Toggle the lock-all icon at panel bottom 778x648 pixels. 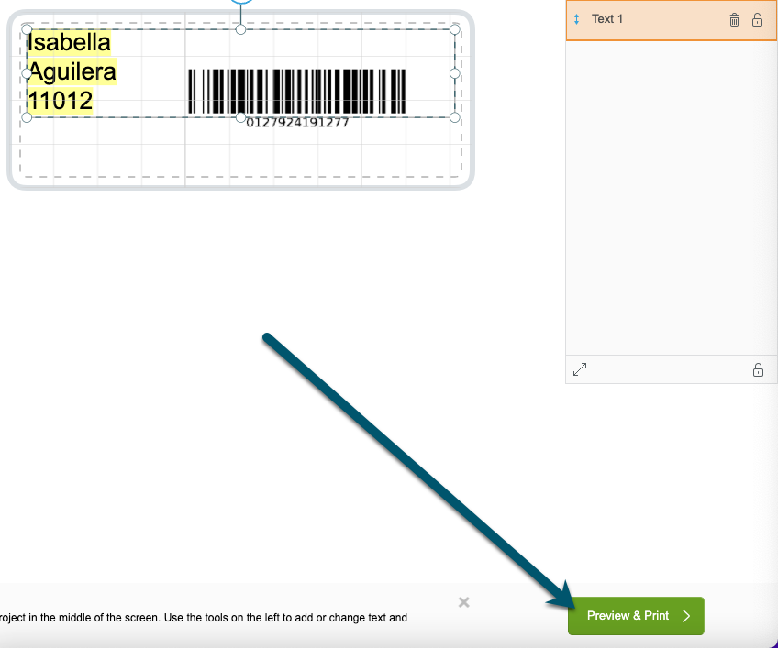[758, 370]
